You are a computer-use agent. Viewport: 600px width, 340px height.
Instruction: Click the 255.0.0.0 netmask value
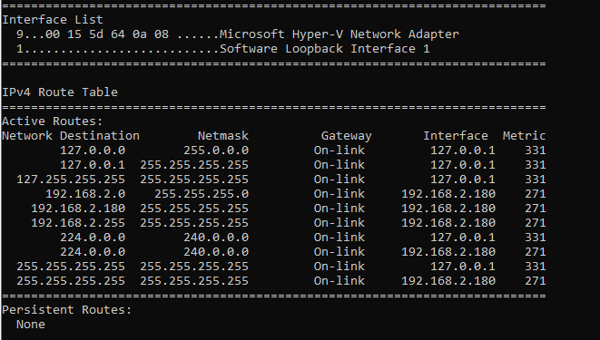point(216,151)
